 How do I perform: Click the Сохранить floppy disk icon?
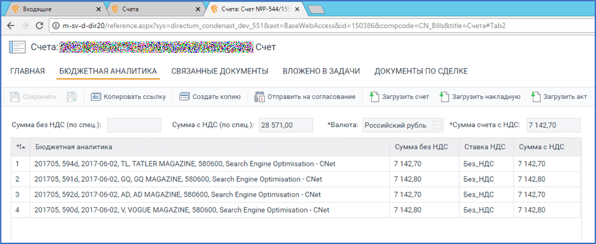point(15,97)
